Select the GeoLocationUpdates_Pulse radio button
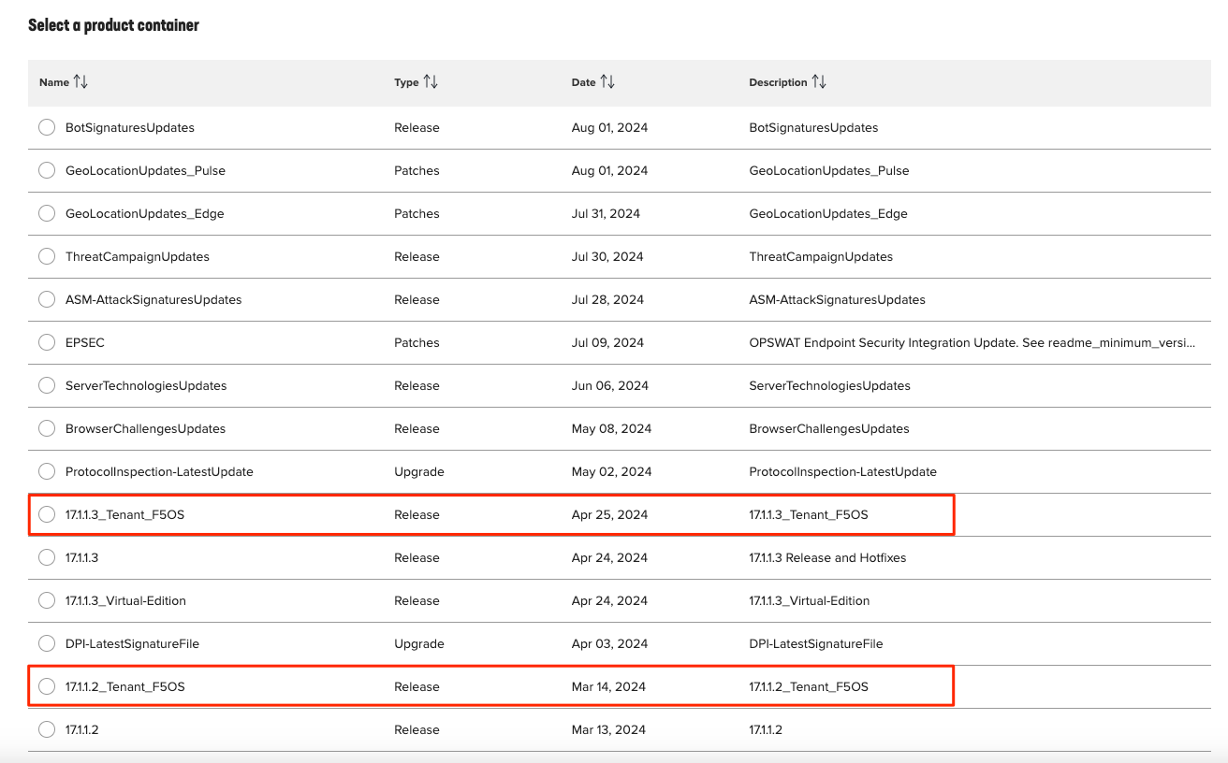Image resolution: width=1228 pixels, height=763 pixels. click(x=47, y=170)
